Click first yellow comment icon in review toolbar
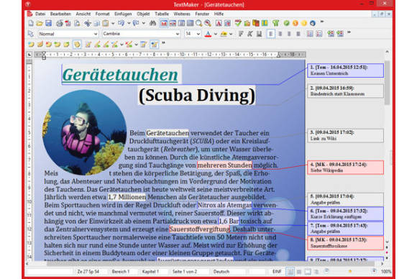This screenshot has height=279, width=417. click(31, 45)
